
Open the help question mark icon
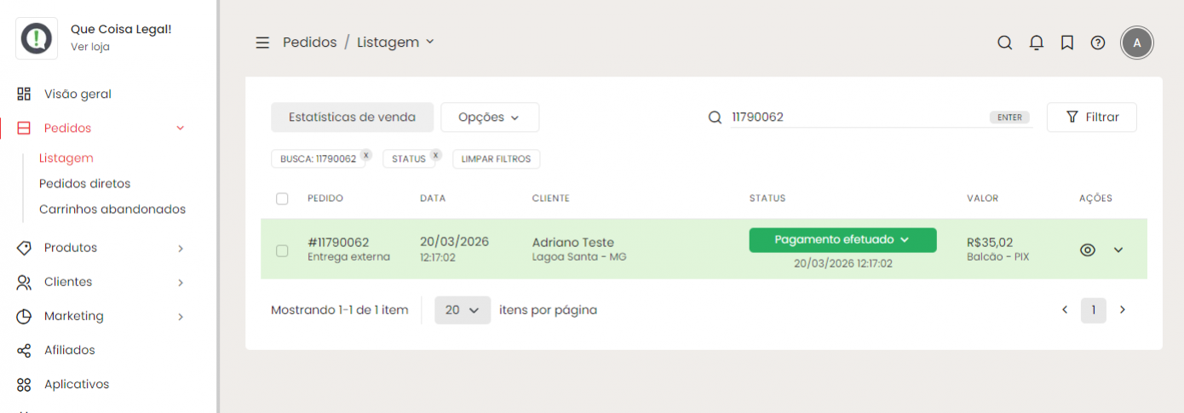[1098, 43]
